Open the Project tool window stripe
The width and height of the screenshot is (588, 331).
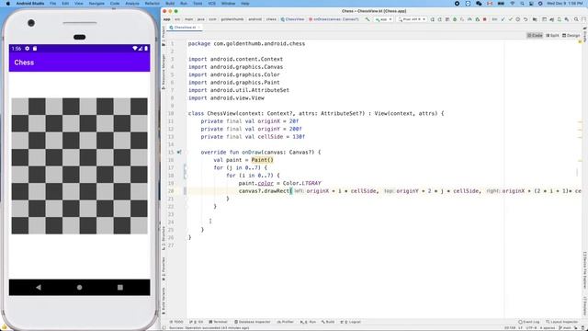[x=164, y=35]
